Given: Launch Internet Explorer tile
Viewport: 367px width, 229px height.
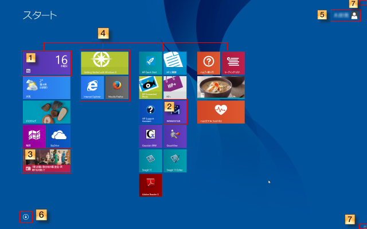Looking at the screenshot, I should [92, 88].
